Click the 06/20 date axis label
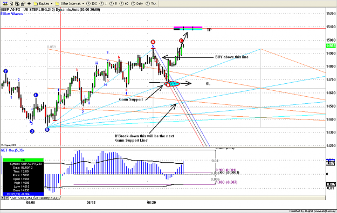 [x=152, y=203]
